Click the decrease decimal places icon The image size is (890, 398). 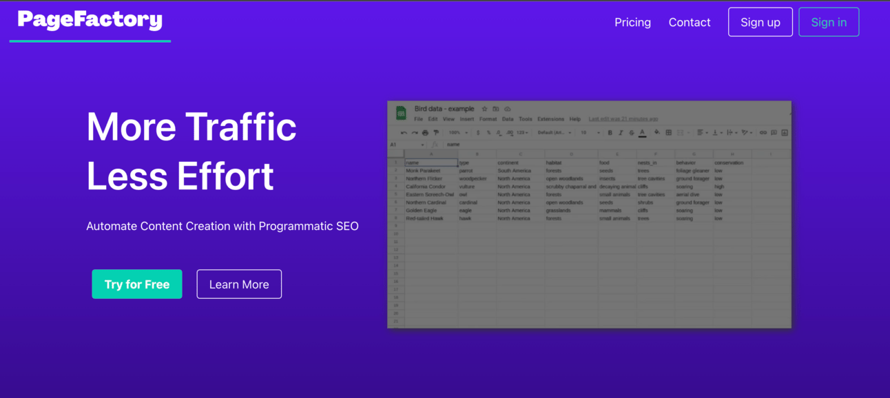click(499, 133)
